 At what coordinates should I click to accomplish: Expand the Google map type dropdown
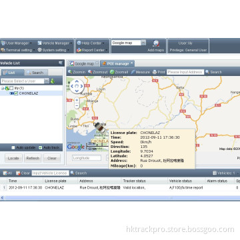coord(143,43)
